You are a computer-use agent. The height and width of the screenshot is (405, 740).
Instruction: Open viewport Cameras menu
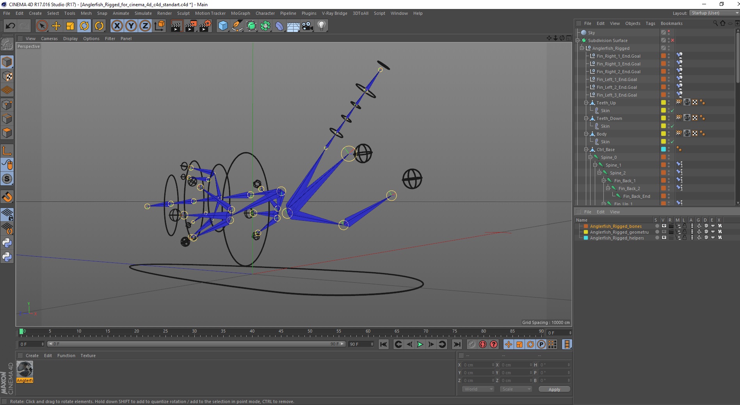pyautogui.click(x=49, y=39)
